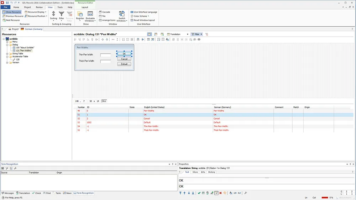Select the Project document tab
Screen dimensions: 356x200
[x=14, y=29]
